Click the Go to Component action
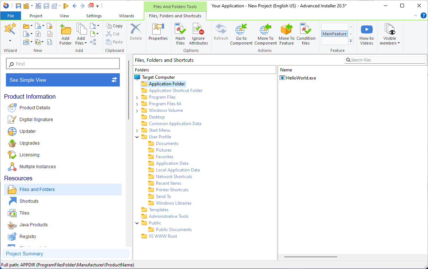The image size is (428, 269). click(241, 34)
